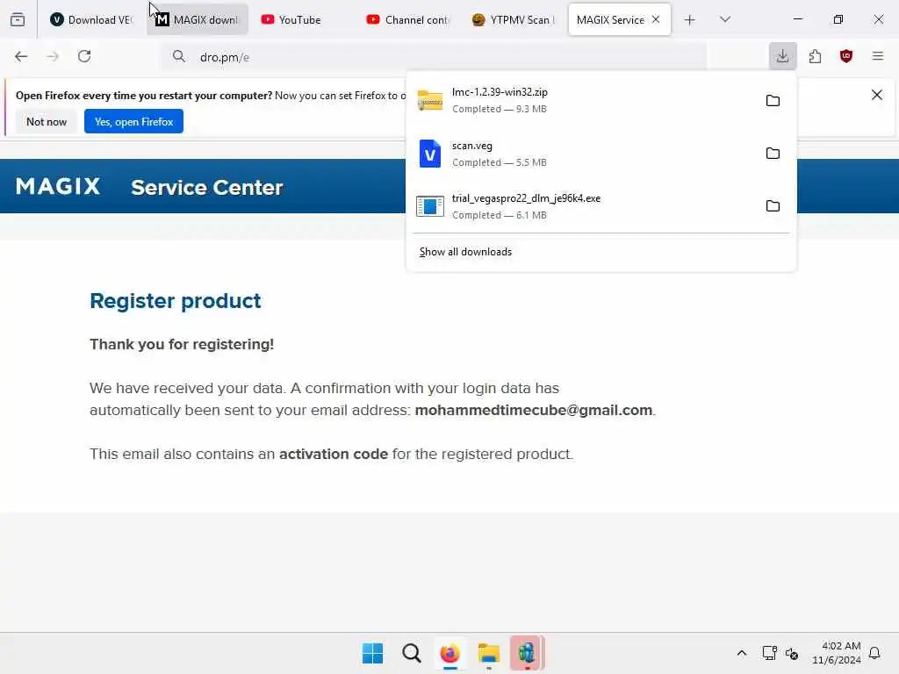The height and width of the screenshot is (674, 899).
Task: Switch to the Download VEGAS tab
Action: tap(90, 19)
